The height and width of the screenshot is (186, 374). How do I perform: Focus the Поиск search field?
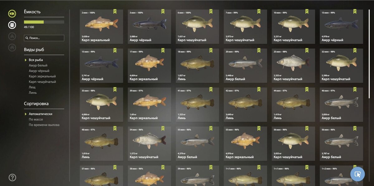pos(44,38)
